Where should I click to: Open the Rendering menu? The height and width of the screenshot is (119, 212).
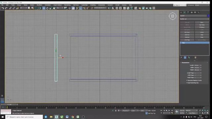coord(67,5)
